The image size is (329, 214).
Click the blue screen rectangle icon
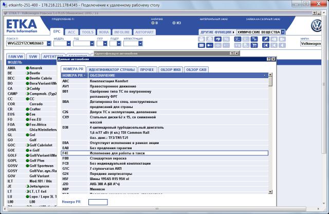point(202,45)
